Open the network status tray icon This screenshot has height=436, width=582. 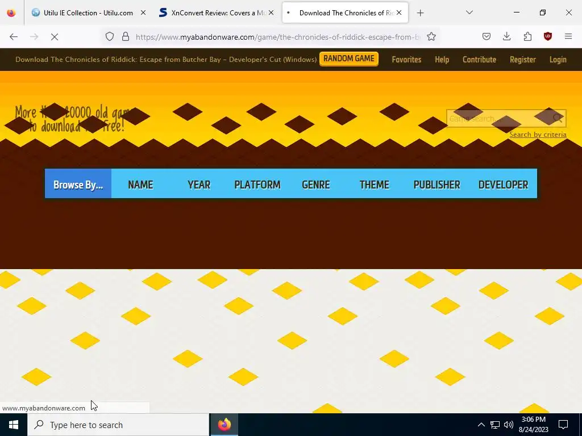[495, 425]
